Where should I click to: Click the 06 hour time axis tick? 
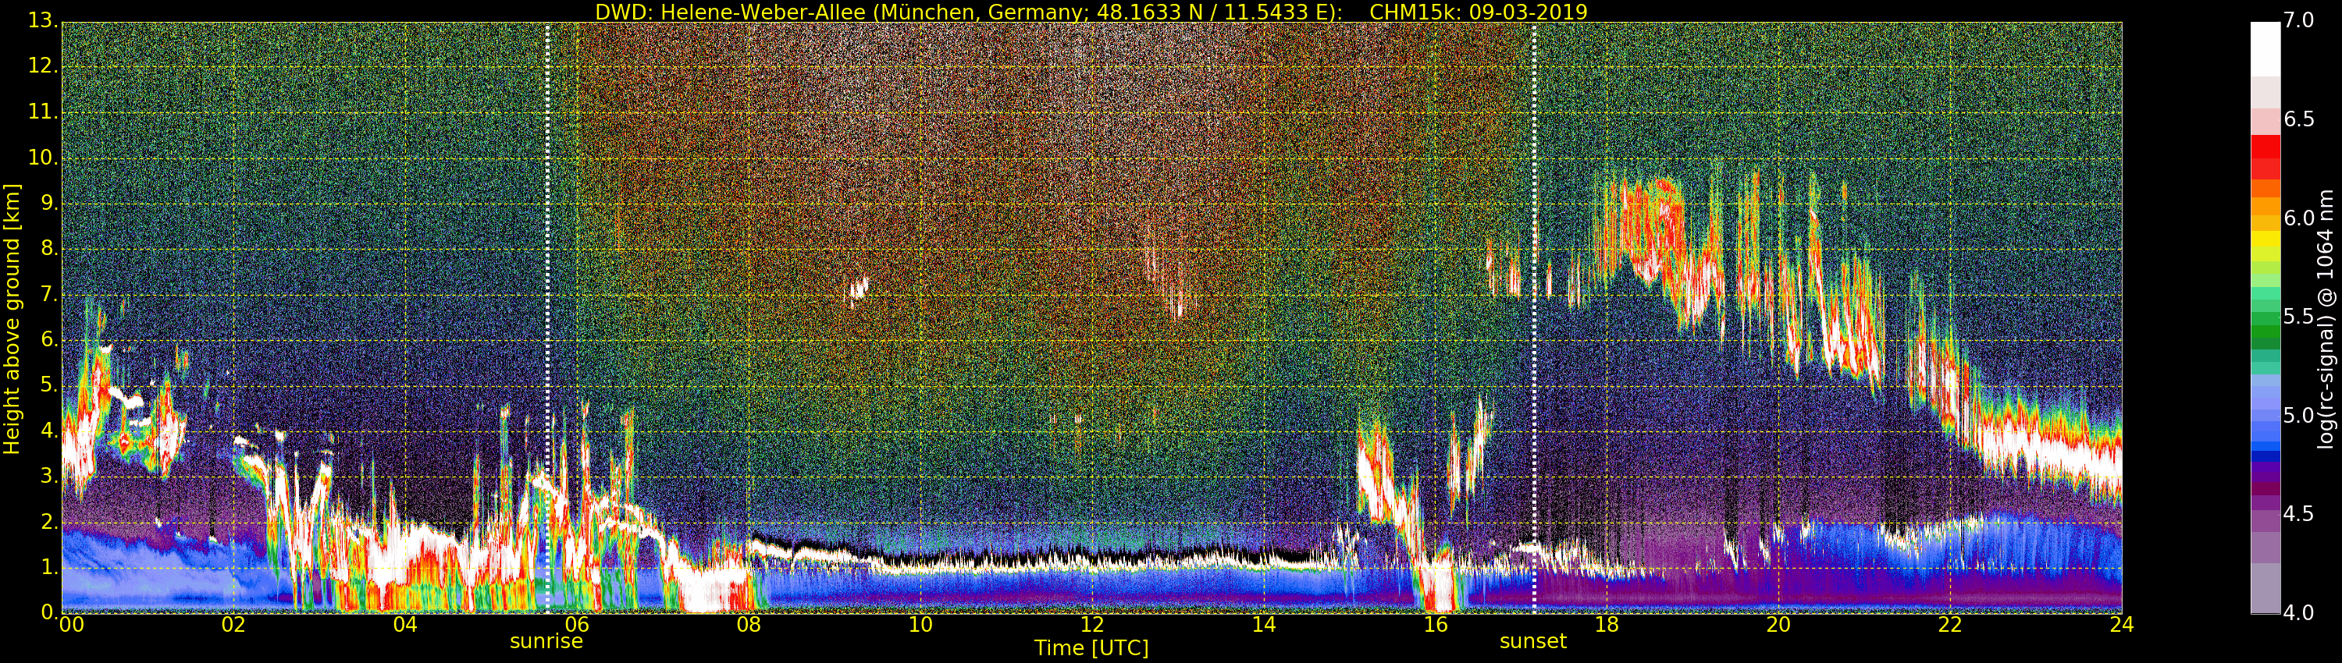click(x=576, y=625)
